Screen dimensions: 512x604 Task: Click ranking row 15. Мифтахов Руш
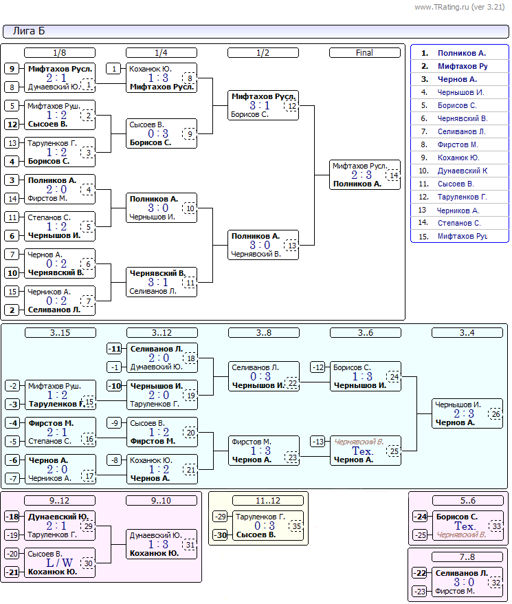[460, 236]
